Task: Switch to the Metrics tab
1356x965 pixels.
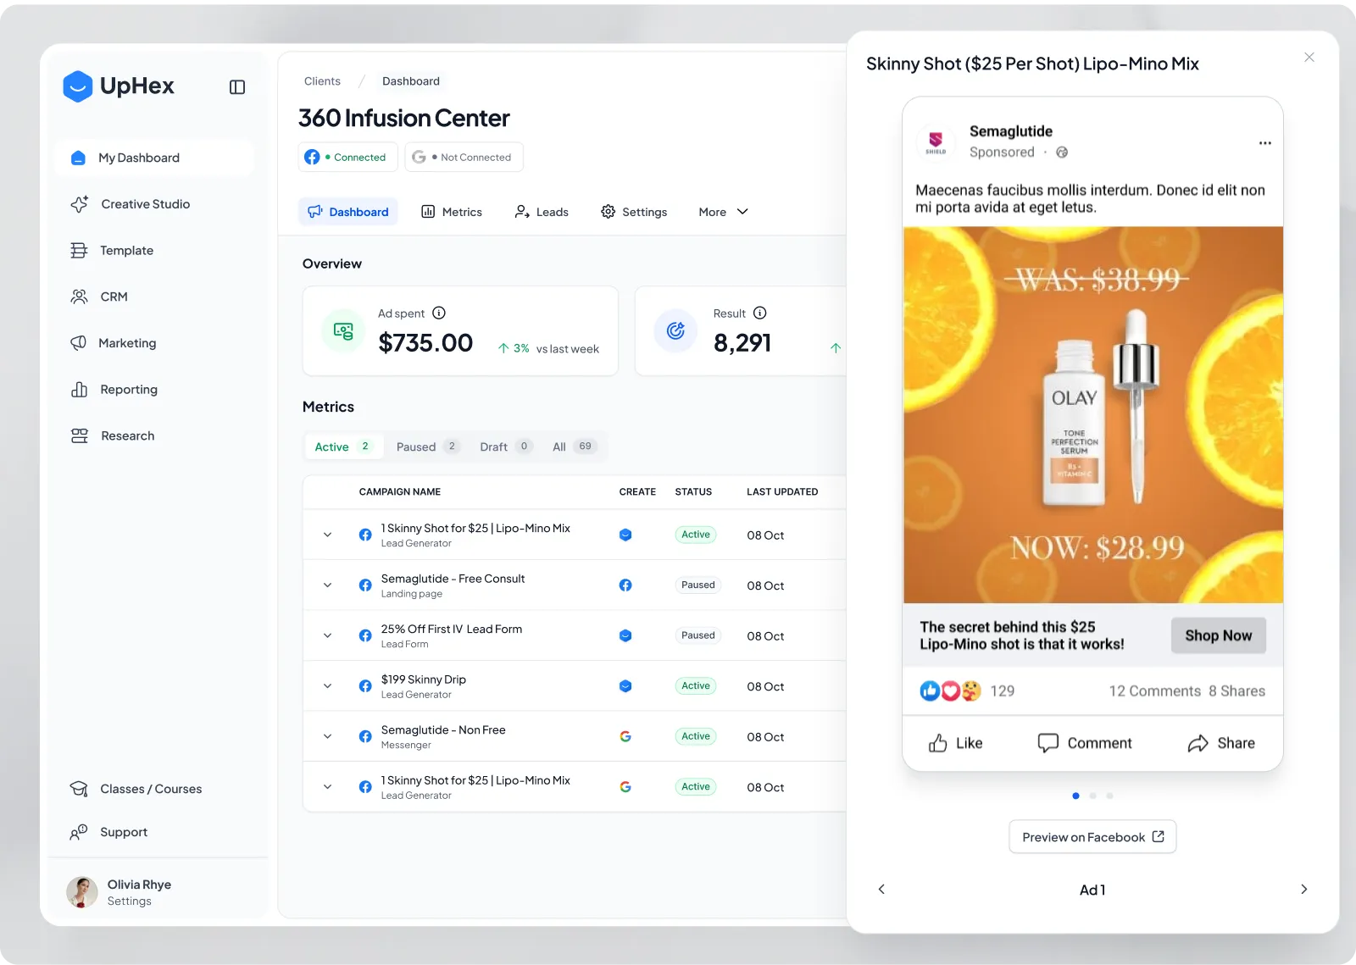Action: tap(452, 212)
